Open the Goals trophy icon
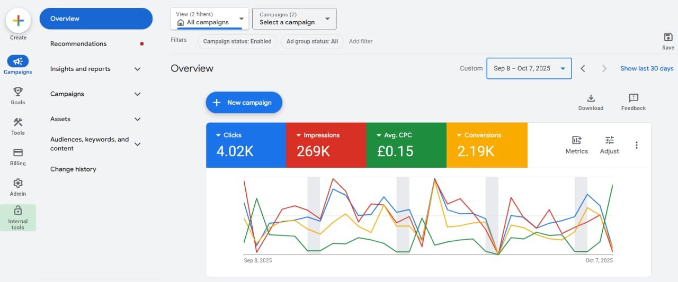The width and height of the screenshot is (678, 282). (18, 92)
